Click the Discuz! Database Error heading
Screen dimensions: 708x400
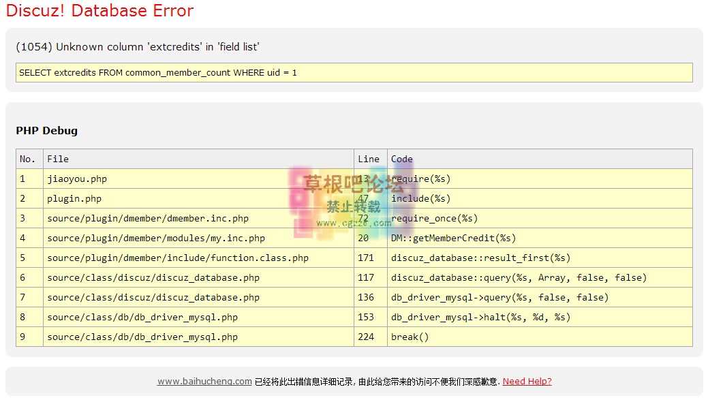point(99,11)
